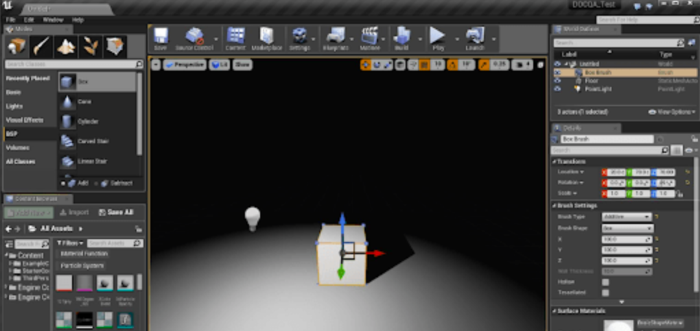Toggle world/local coordinate system icon
The height and width of the screenshot is (331, 700).
tap(401, 64)
